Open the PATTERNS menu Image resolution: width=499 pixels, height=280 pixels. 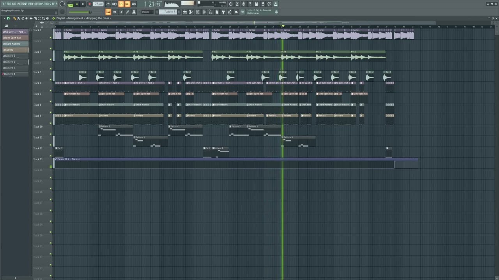click(x=22, y=4)
